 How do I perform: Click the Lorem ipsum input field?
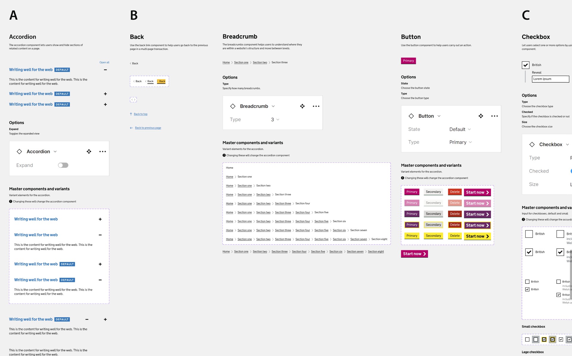tap(550, 79)
